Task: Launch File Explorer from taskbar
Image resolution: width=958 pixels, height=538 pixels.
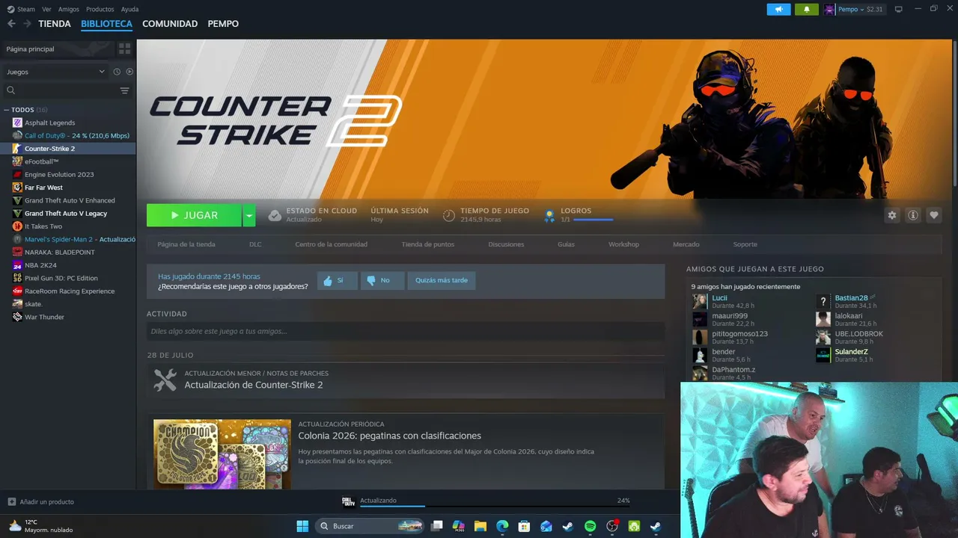Action: click(480, 526)
